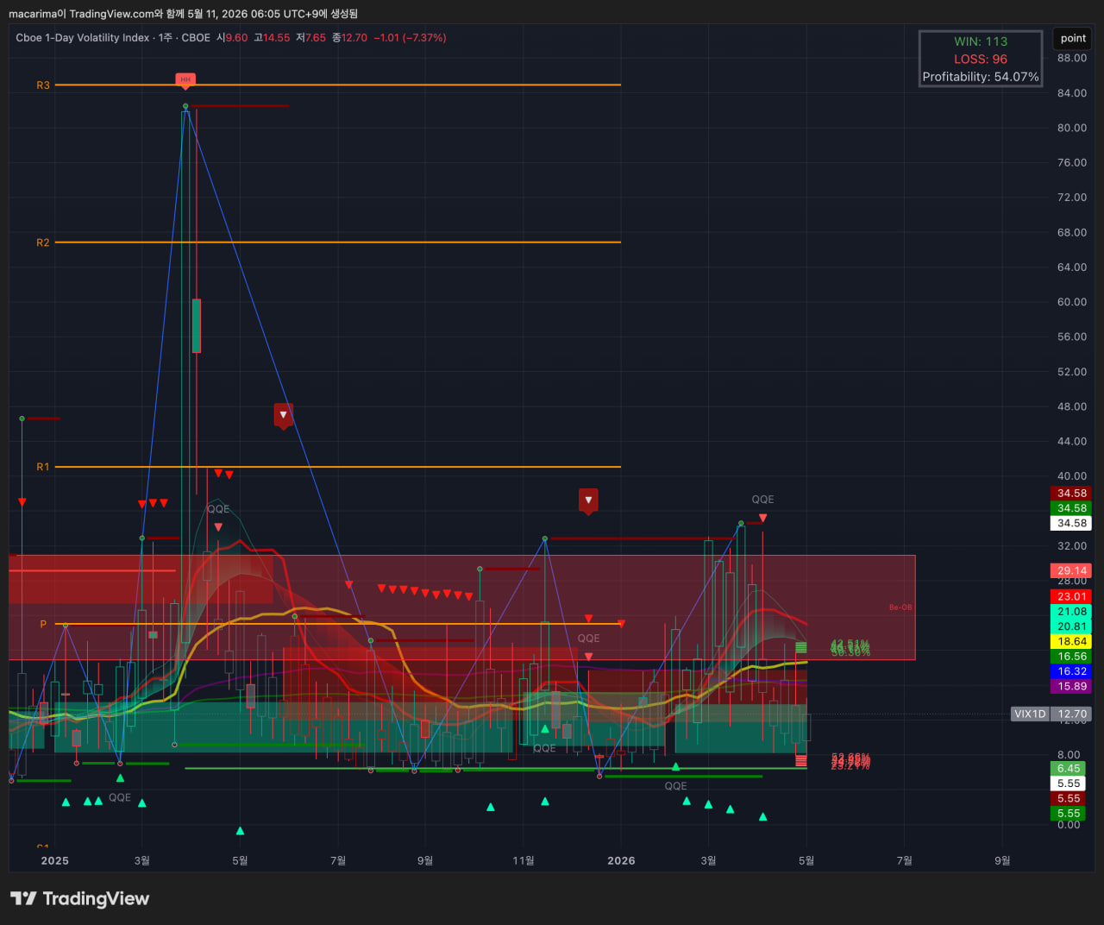
Task: Select the 'Cboe 1-Day Volatility Index' symbol title
Action: pyautogui.click(x=83, y=38)
